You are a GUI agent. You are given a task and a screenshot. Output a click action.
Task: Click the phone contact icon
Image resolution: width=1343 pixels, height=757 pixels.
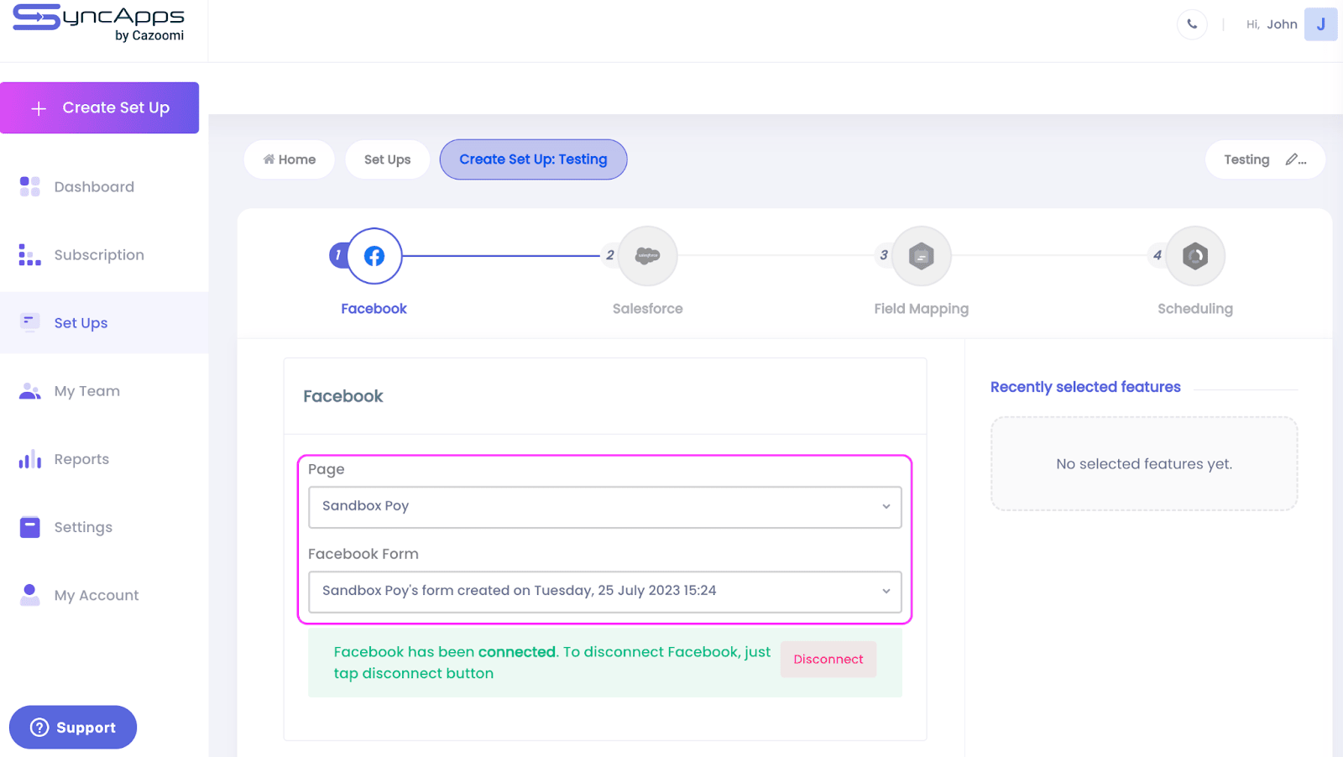point(1192,24)
